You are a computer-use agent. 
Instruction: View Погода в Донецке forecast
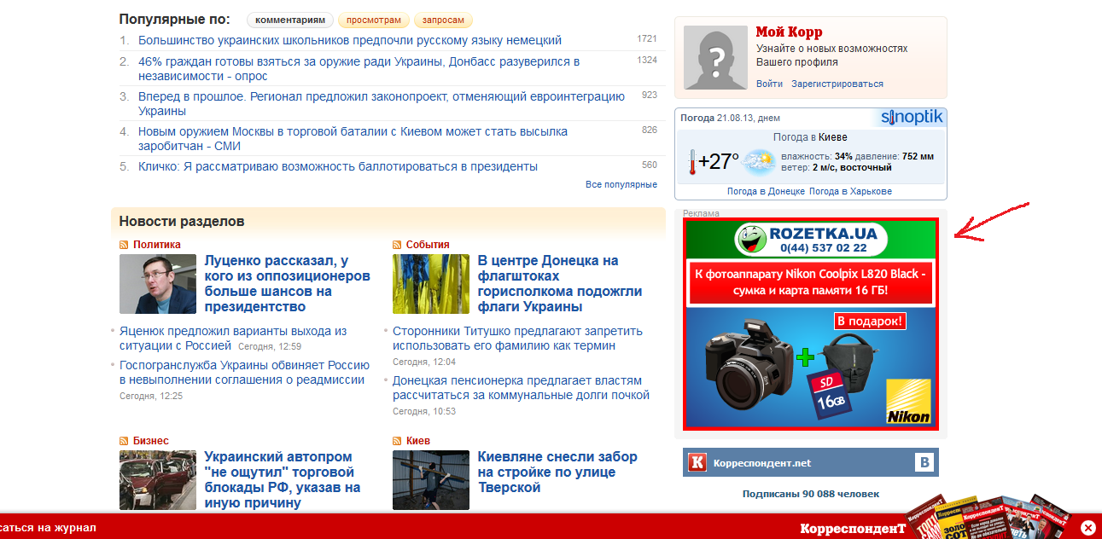click(766, 191)
